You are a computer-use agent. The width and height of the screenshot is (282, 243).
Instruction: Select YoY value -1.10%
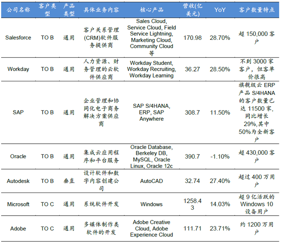(x=220, y=156)
